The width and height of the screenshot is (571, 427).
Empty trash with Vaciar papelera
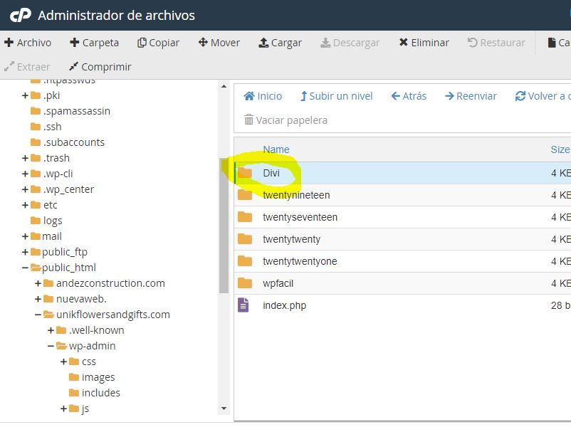[285, 120]
